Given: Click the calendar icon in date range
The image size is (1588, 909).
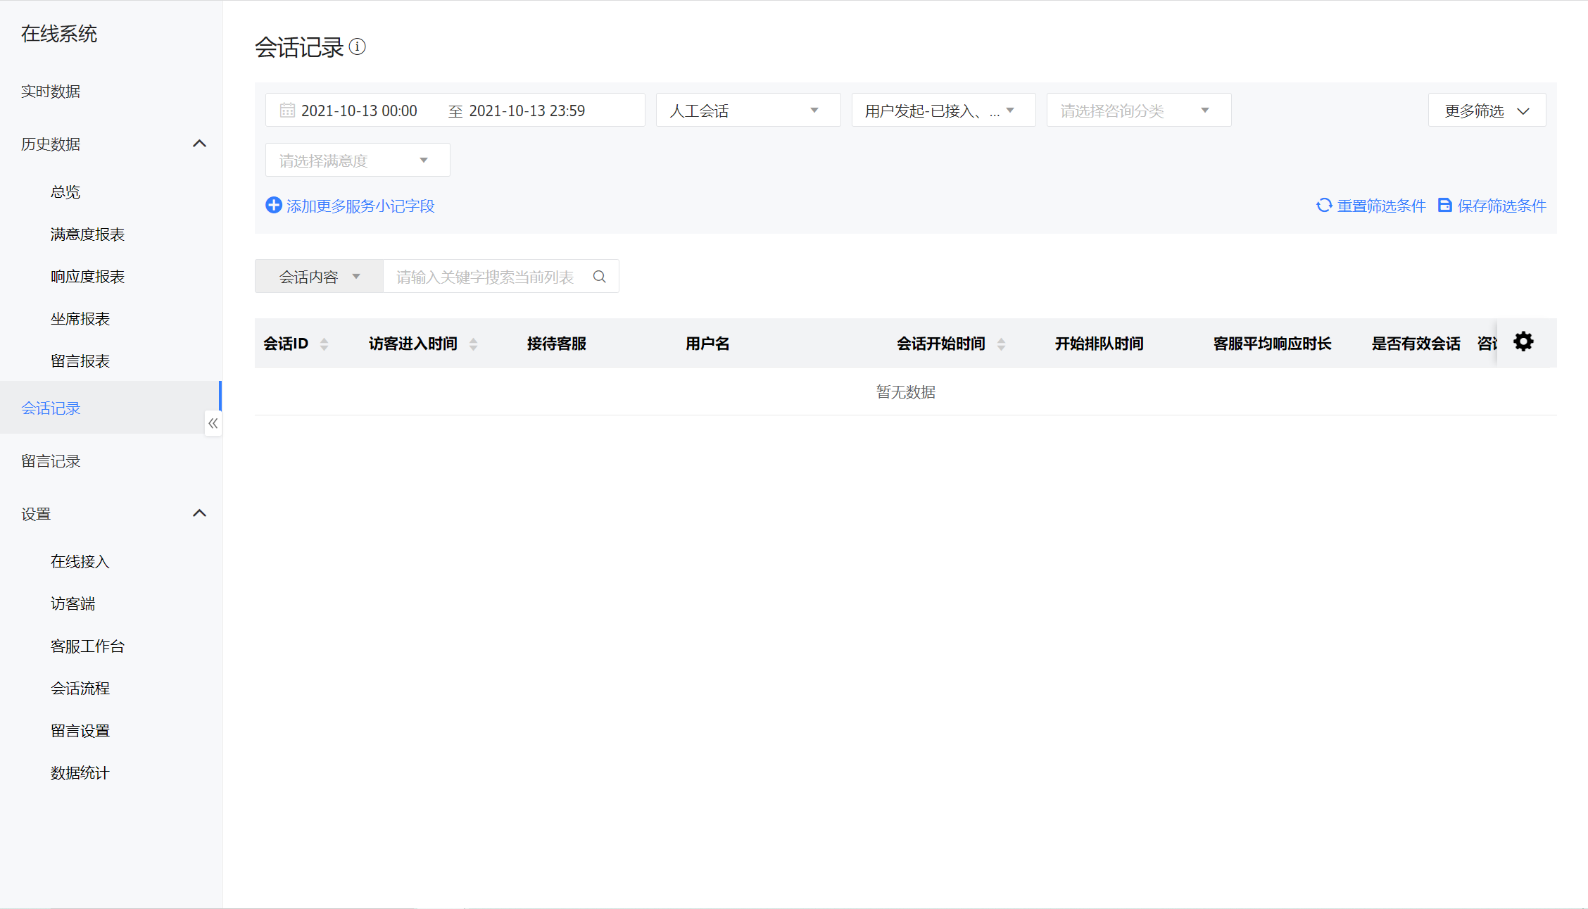Looking at the screenshot, I should [287, 110].
